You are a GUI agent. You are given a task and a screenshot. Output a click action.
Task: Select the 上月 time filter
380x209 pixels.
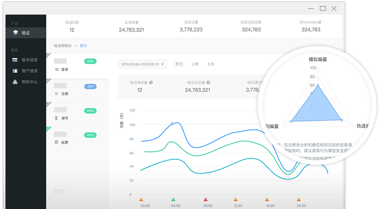(x=211, y=64)
